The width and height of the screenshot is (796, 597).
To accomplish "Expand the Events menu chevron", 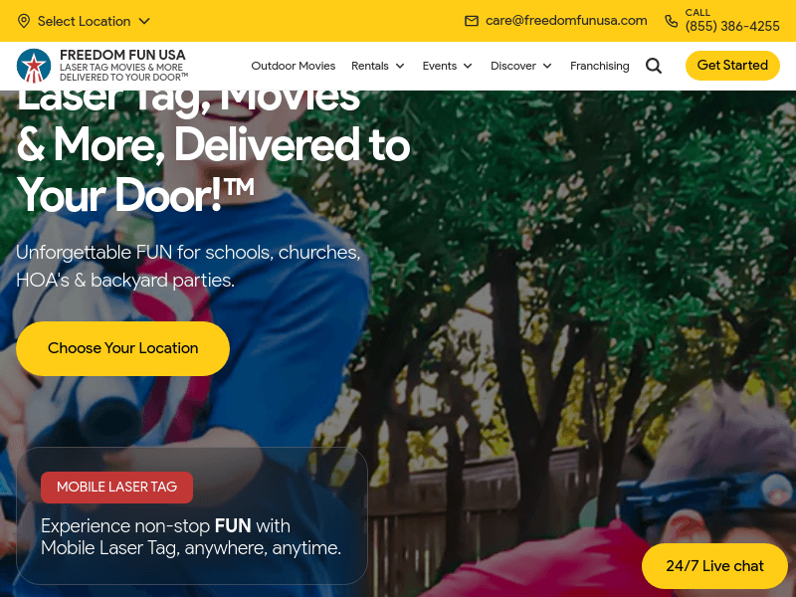I will pos(468,66).
